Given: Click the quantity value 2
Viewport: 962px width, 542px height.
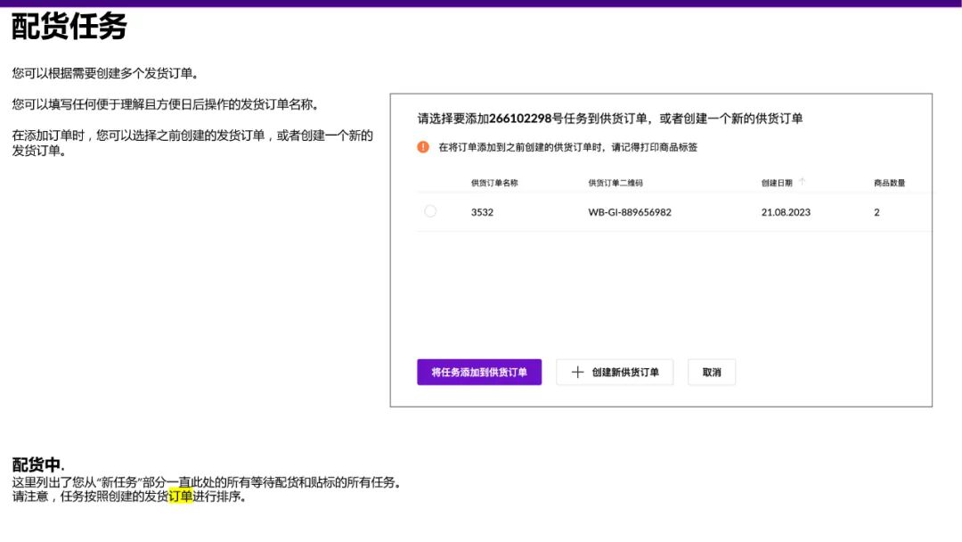Looking at the screenshot, I should point(876,212).
